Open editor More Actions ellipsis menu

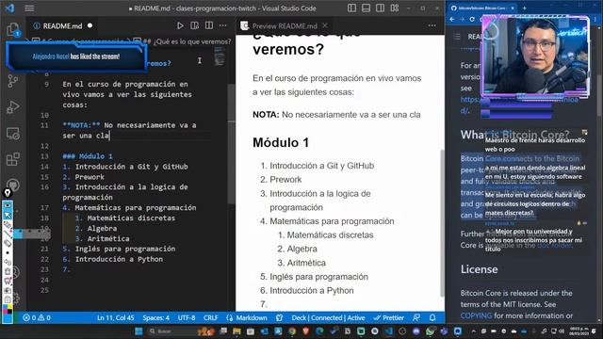(x=223, y=25)
